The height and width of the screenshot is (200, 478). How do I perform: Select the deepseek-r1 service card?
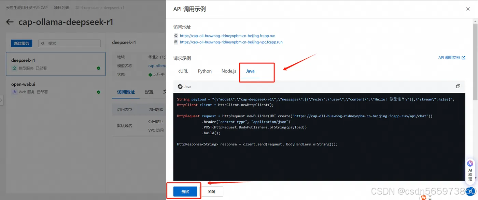(x=56, y=64)
